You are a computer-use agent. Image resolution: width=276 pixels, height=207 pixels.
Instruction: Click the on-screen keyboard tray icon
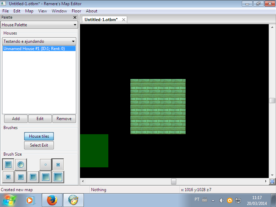click(205, 200)
